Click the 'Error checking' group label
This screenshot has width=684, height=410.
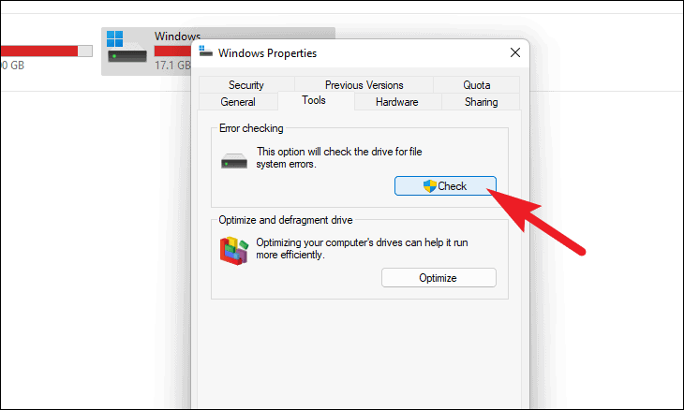[x=251, y=128]
